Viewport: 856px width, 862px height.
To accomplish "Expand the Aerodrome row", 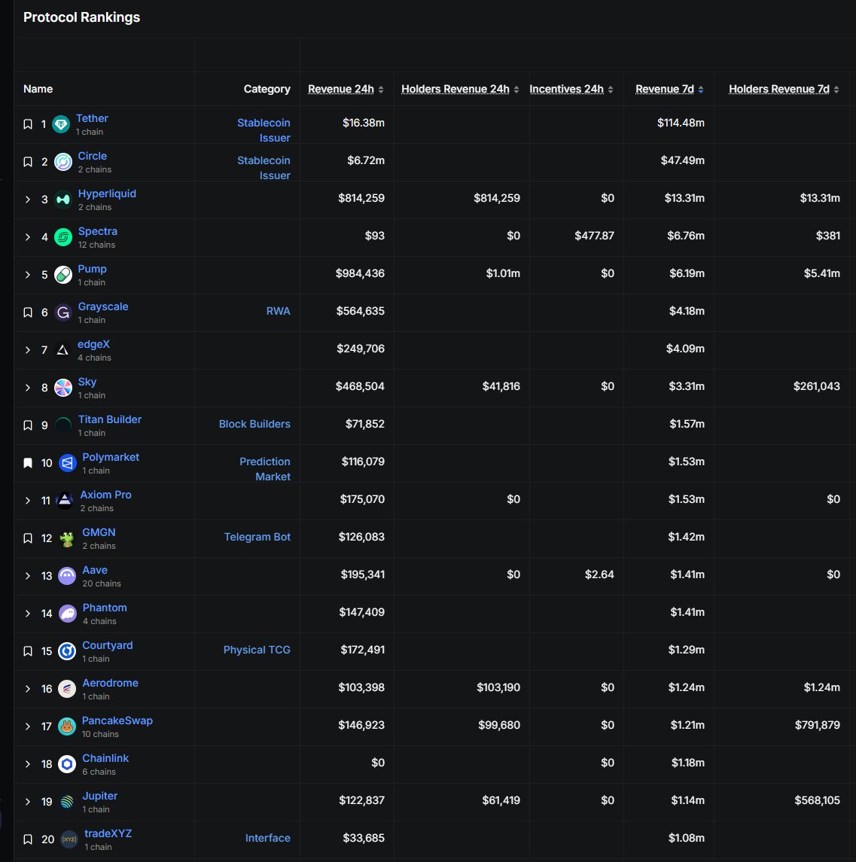I will click(28, 689).
